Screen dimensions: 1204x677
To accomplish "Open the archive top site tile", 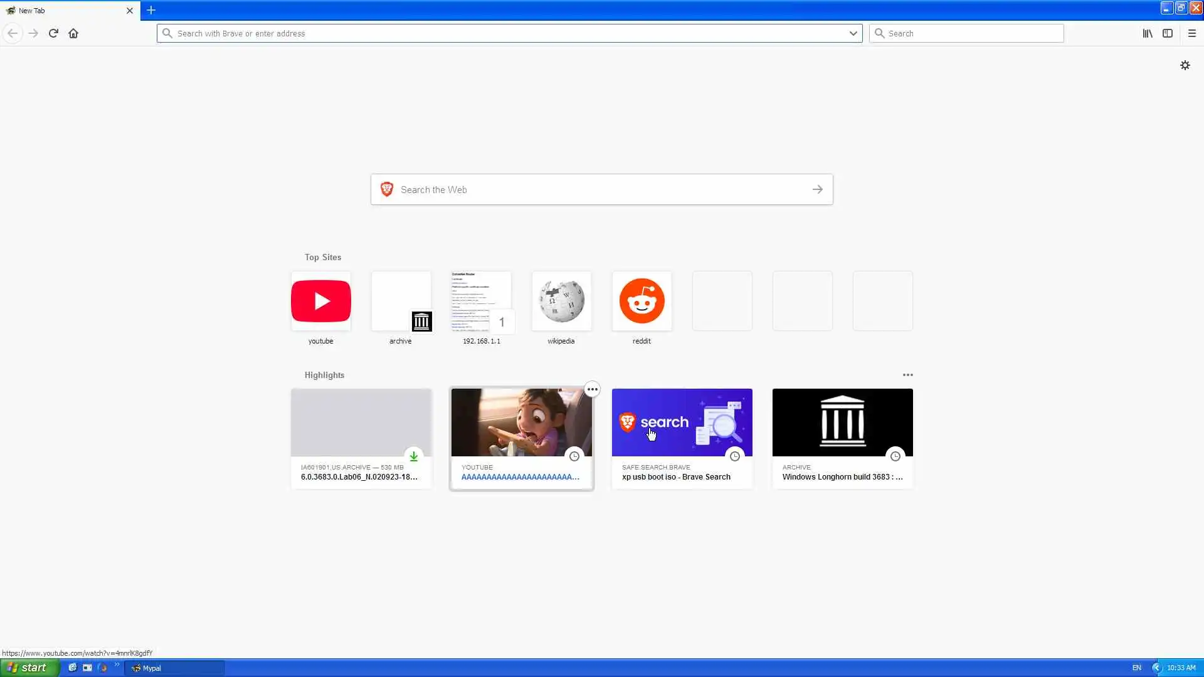I will point(401,302).
